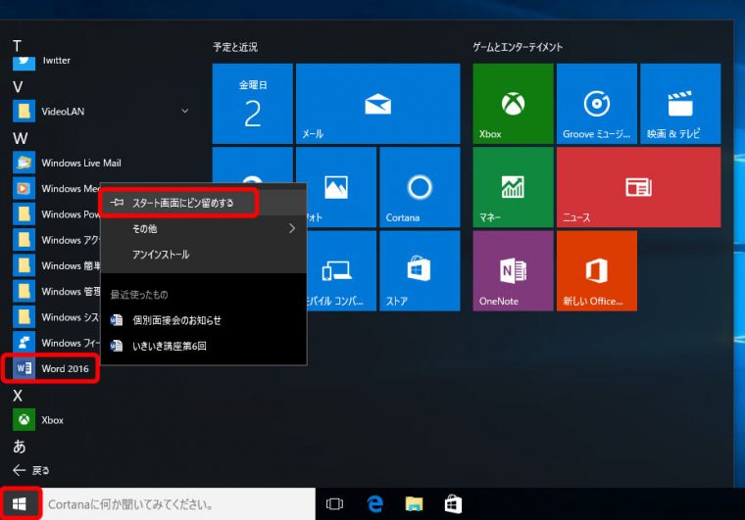Open Task View from the taskbar
The width and height of the screenshot is (745, 520).
[x=334, y=504]
